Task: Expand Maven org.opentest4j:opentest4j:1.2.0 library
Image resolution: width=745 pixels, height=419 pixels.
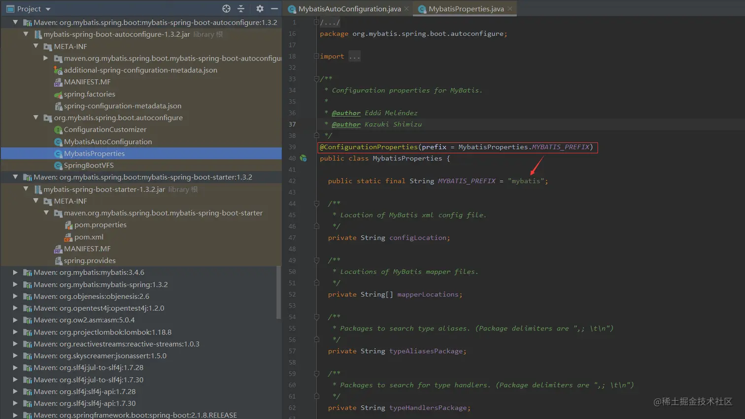Action: 15,308
